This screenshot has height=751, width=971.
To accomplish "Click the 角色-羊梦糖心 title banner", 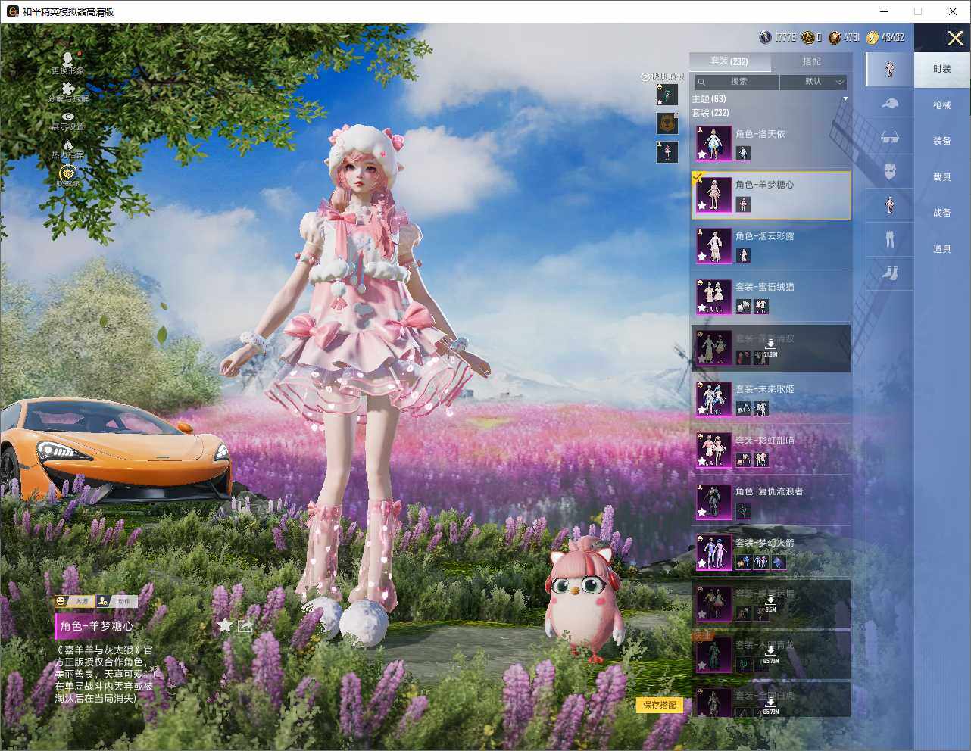I will tap(97, 626).
